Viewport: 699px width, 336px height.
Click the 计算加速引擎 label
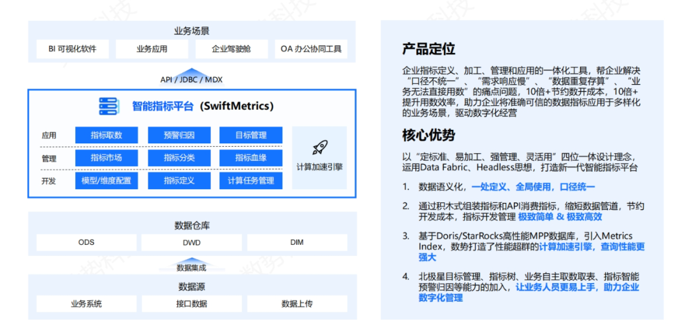pos(320,168)
